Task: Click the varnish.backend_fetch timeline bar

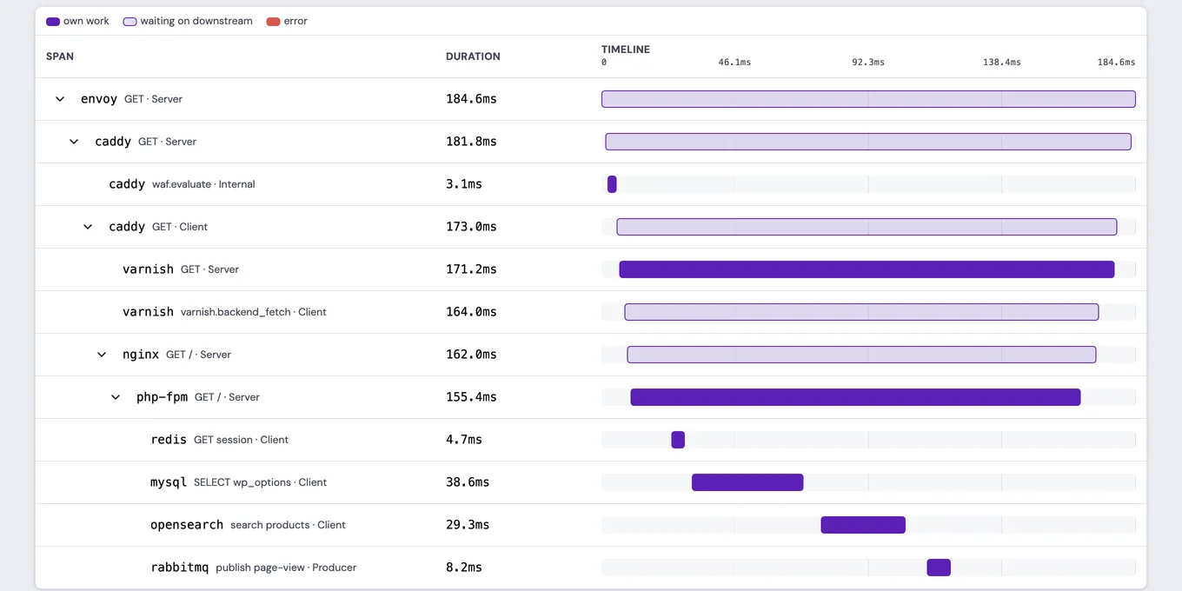Action: pyautogui.click(x=861, y=312)
